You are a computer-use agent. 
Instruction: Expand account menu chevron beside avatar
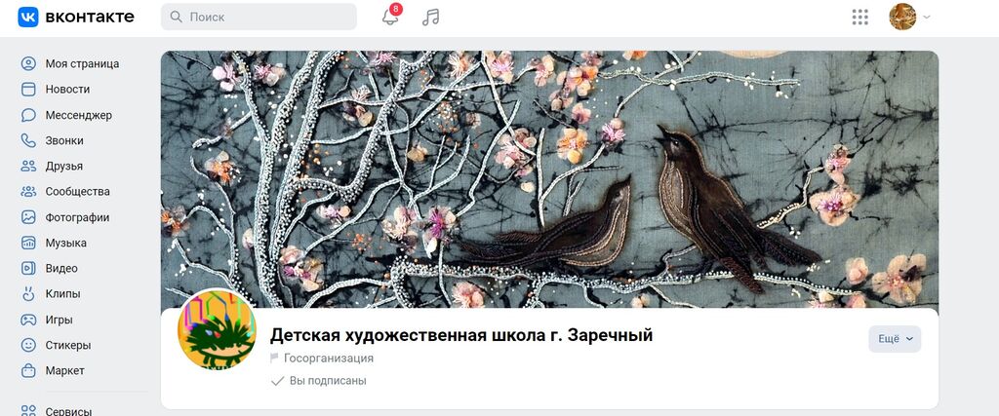tap(927, 18)
